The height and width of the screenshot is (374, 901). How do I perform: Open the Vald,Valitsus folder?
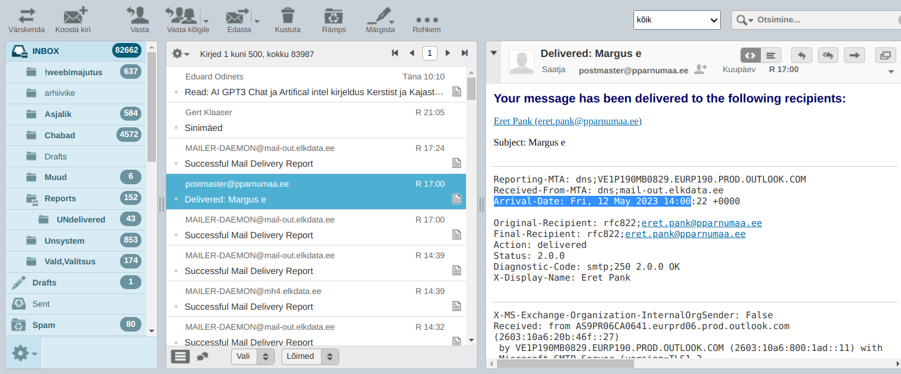point(76,261)
